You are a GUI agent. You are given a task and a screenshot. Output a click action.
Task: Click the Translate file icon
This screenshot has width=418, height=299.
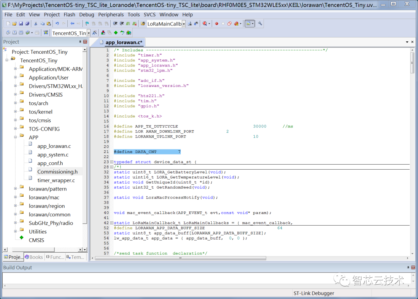[8, 33]
